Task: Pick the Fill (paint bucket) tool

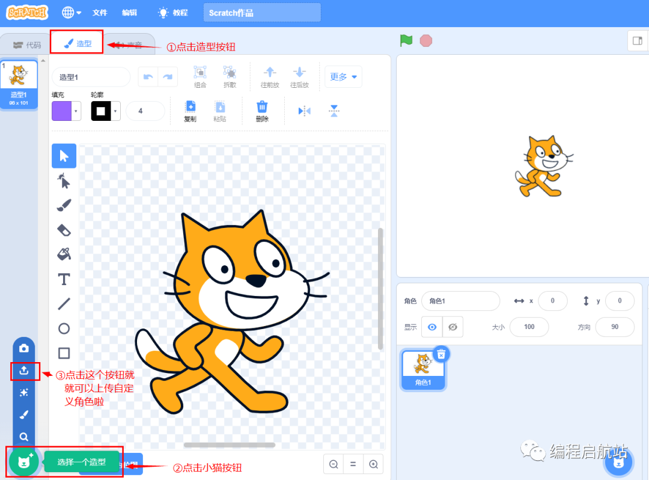Action: [x=64, y=254]
